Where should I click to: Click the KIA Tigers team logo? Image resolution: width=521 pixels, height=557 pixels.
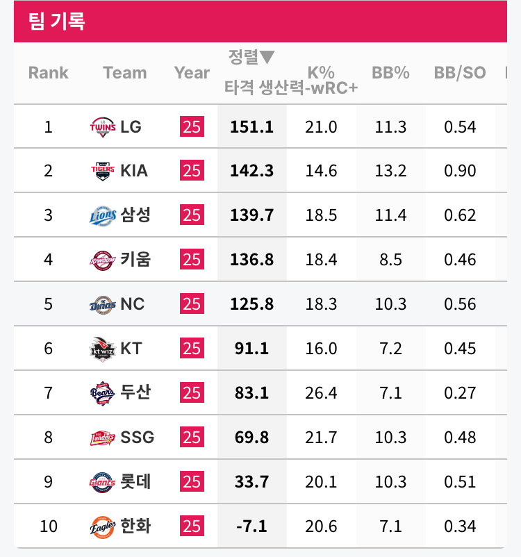[x=103, y=171]
